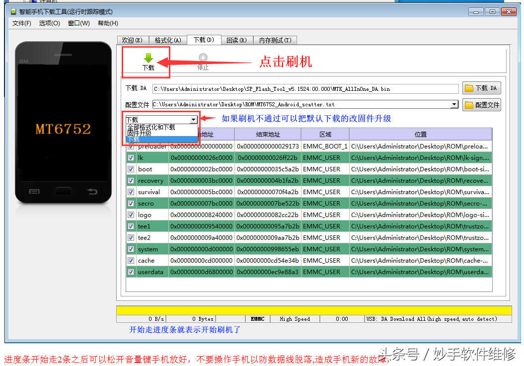The image size is (524, 366).
Task: Switch to the 回读 tab
Action: point(236,40)
